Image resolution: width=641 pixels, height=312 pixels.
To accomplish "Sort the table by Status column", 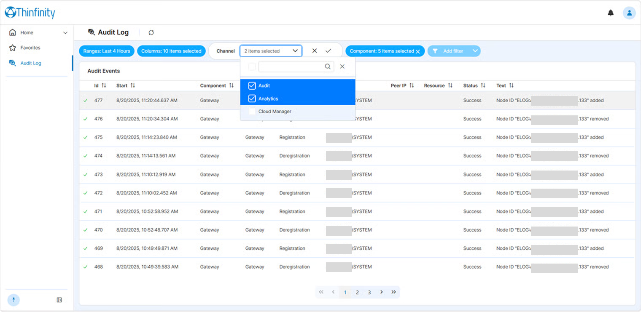I will (x=483, y=85).
